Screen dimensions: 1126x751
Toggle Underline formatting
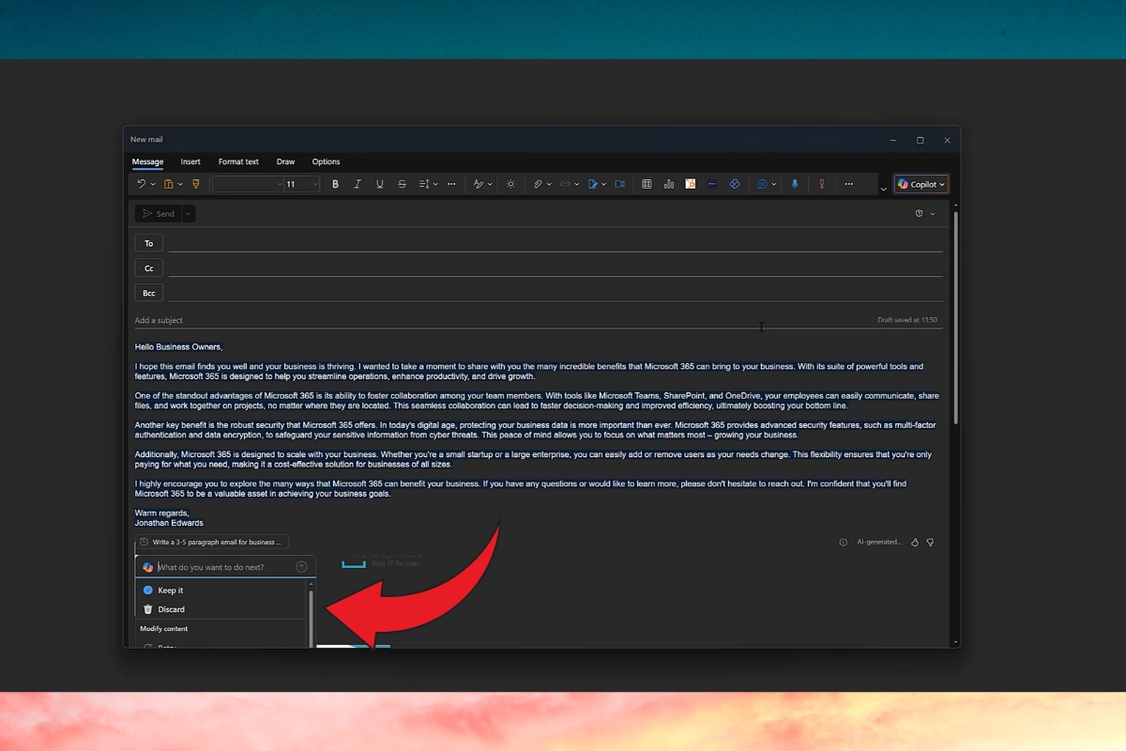pyautogui.click(x=380, y=184)
